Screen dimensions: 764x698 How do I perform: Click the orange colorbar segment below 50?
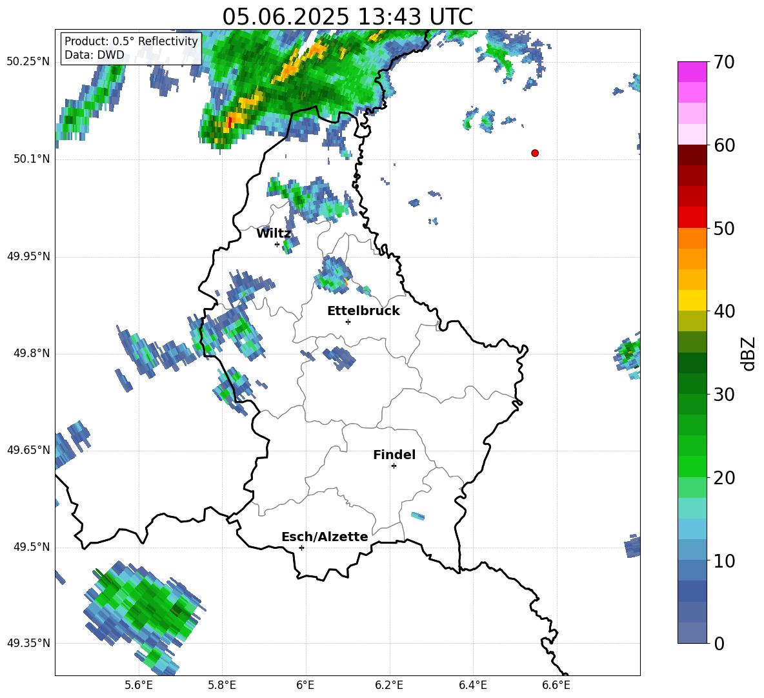pos(692,238)
